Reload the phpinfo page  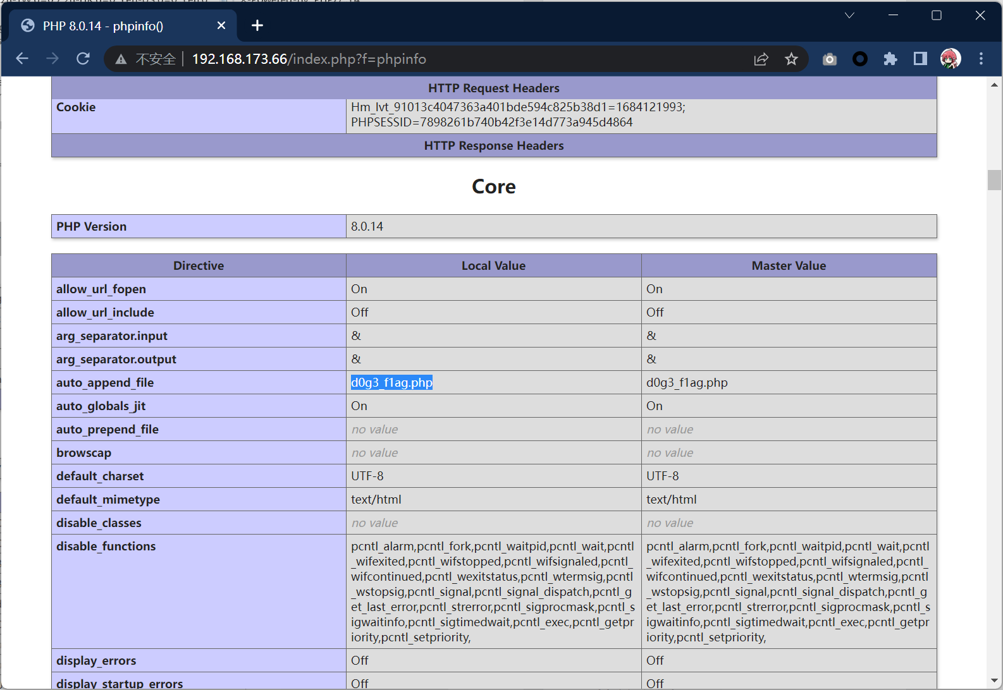(x=83, y=59)
